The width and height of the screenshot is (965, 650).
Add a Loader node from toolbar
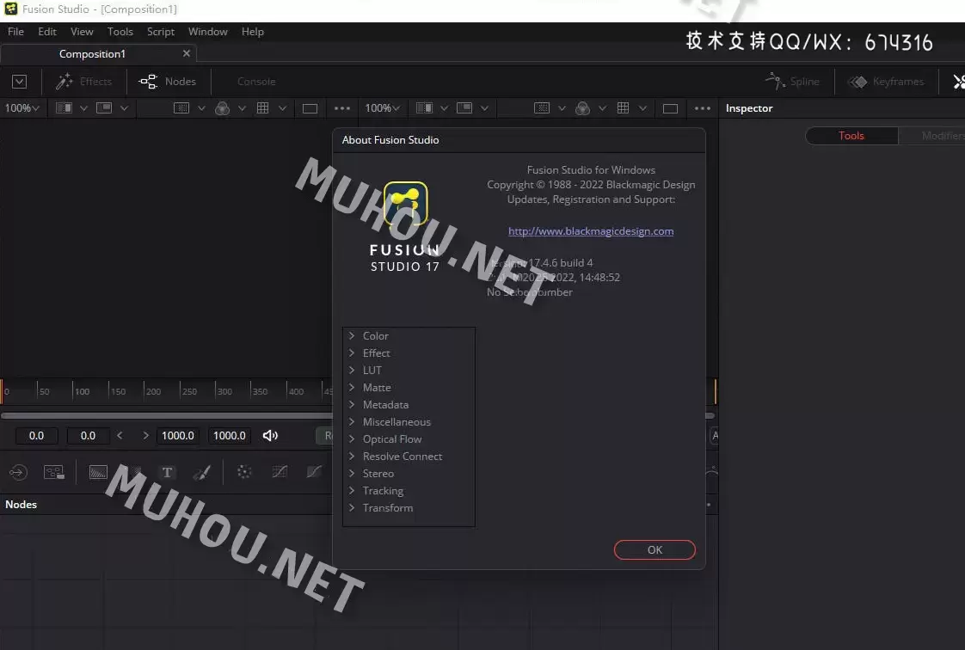(18, 472)
